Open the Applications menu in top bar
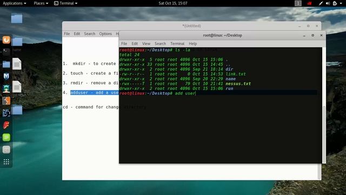 (15, 3)
